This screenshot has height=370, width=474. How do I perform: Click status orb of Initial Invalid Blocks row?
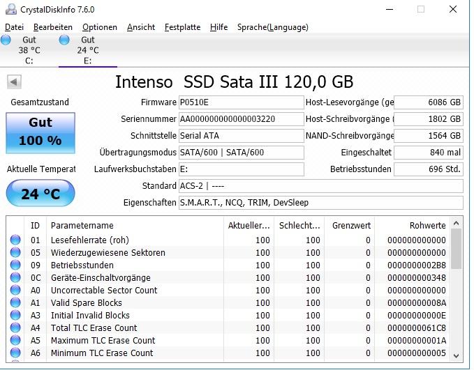[x=15, y=316]
